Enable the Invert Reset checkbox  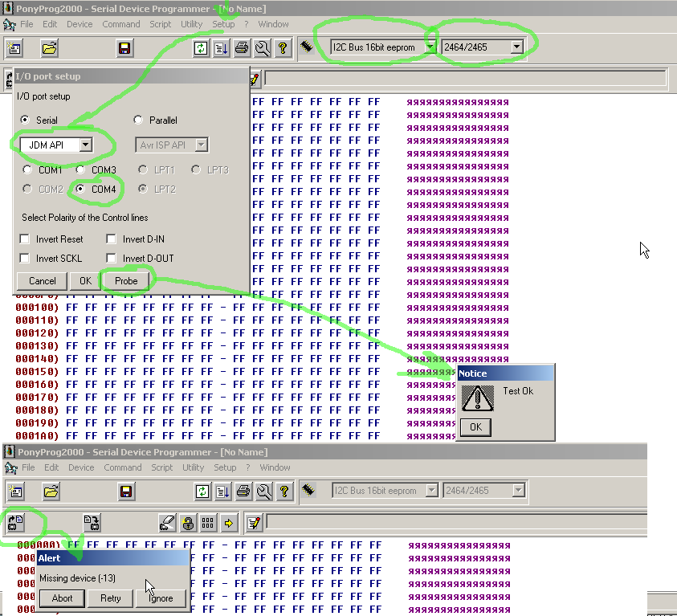25,239
